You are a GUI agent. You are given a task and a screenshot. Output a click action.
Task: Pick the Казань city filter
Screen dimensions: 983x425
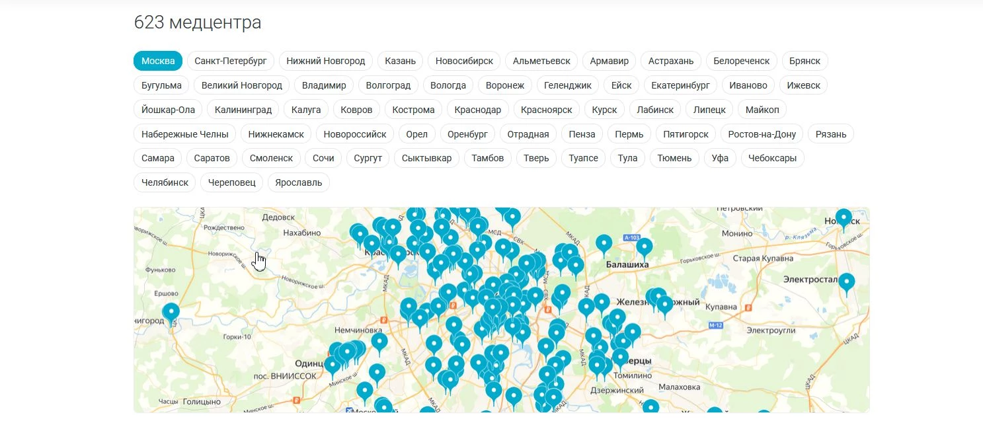click(401, 61)
